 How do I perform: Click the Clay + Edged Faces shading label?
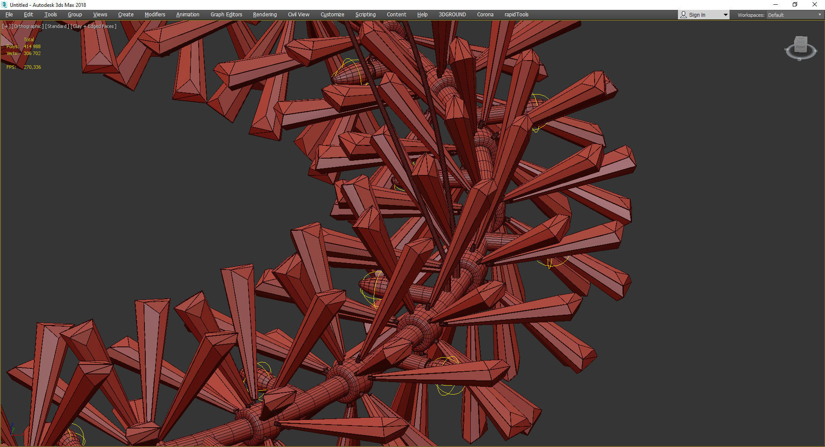point(93,26)
